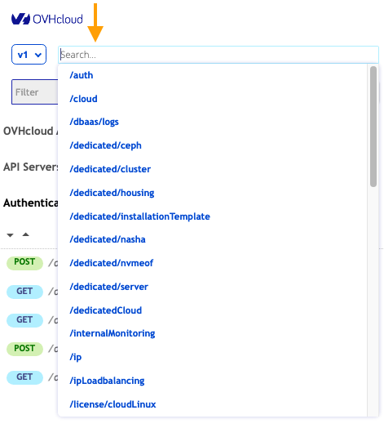Go to /internalMonitoring entry
Viewport: 384px width, 428px height.
[113, 333]
